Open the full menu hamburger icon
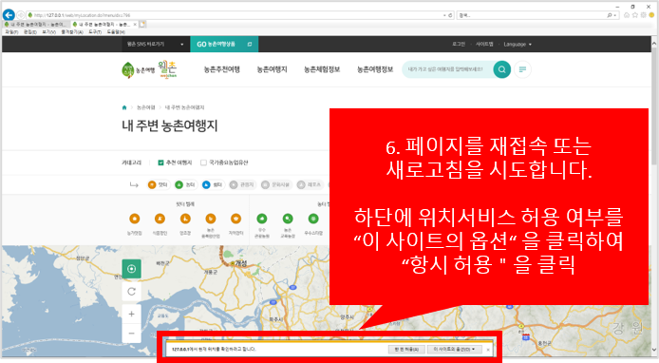Image resolution: width=659 pixels, height=363 pixels. coord(522,69)
